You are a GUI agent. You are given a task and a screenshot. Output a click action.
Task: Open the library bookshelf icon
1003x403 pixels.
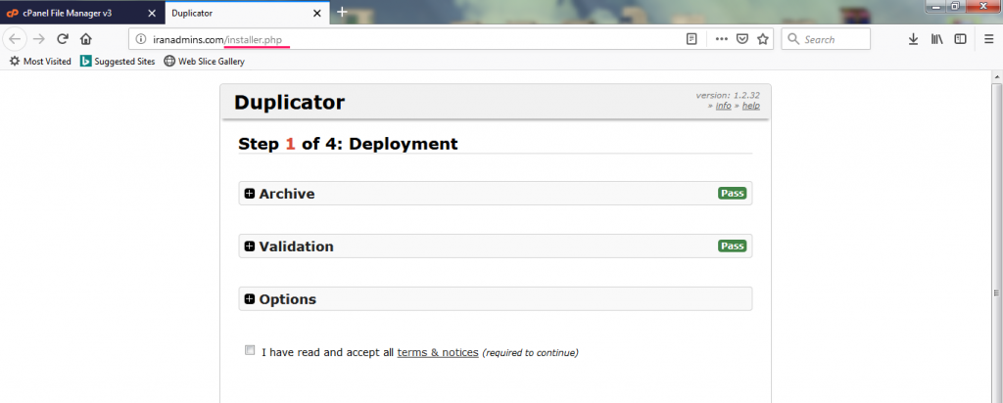pos(937,39)
